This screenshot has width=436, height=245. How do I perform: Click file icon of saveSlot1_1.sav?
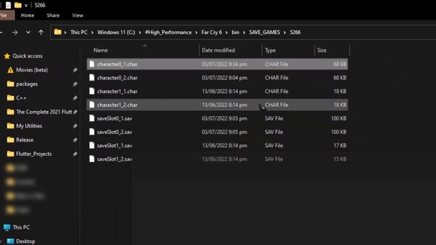pyautogui.click(x=92, y=145)
